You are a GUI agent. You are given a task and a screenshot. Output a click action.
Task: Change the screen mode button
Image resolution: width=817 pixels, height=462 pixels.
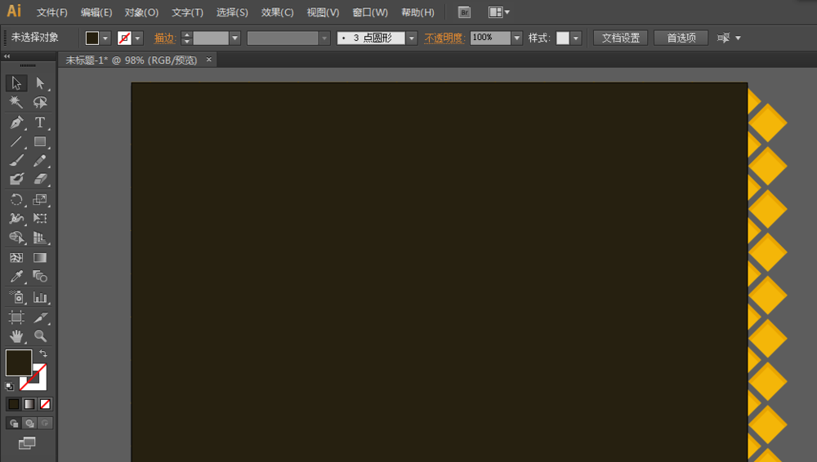coord(27,443)
